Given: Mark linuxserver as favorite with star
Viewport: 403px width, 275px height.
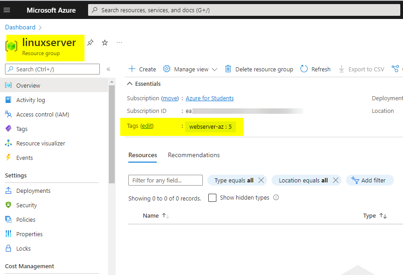Looking at the screenshot, I should coord(105,42).
